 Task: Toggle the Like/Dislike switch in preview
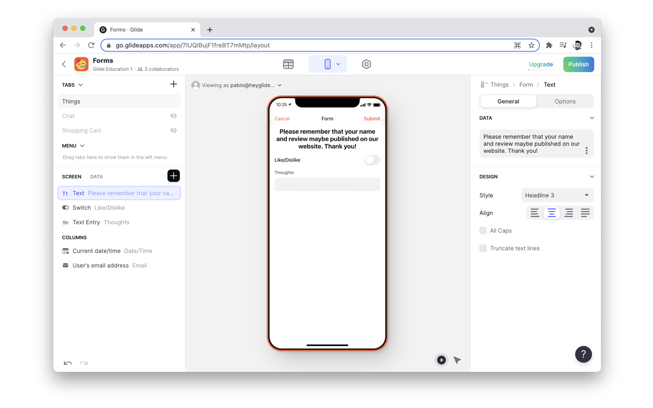372,160
